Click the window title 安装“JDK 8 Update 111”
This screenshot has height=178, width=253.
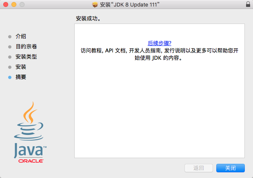130,4
